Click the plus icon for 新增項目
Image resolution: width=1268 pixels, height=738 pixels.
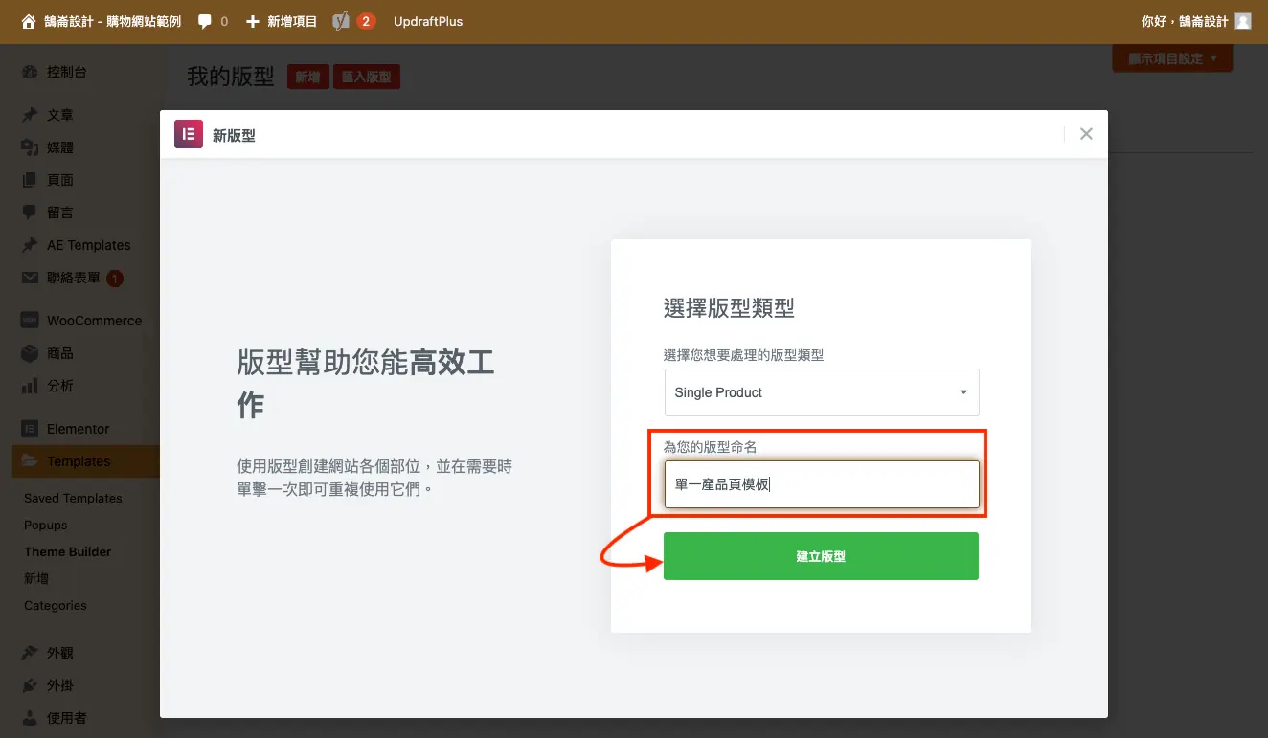(x=253, y=21)
